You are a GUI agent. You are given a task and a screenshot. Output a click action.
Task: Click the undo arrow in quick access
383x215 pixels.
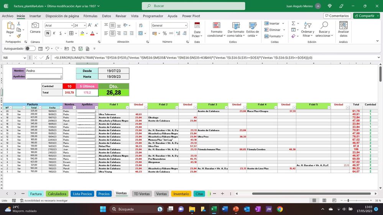click(x=48, y=49)
